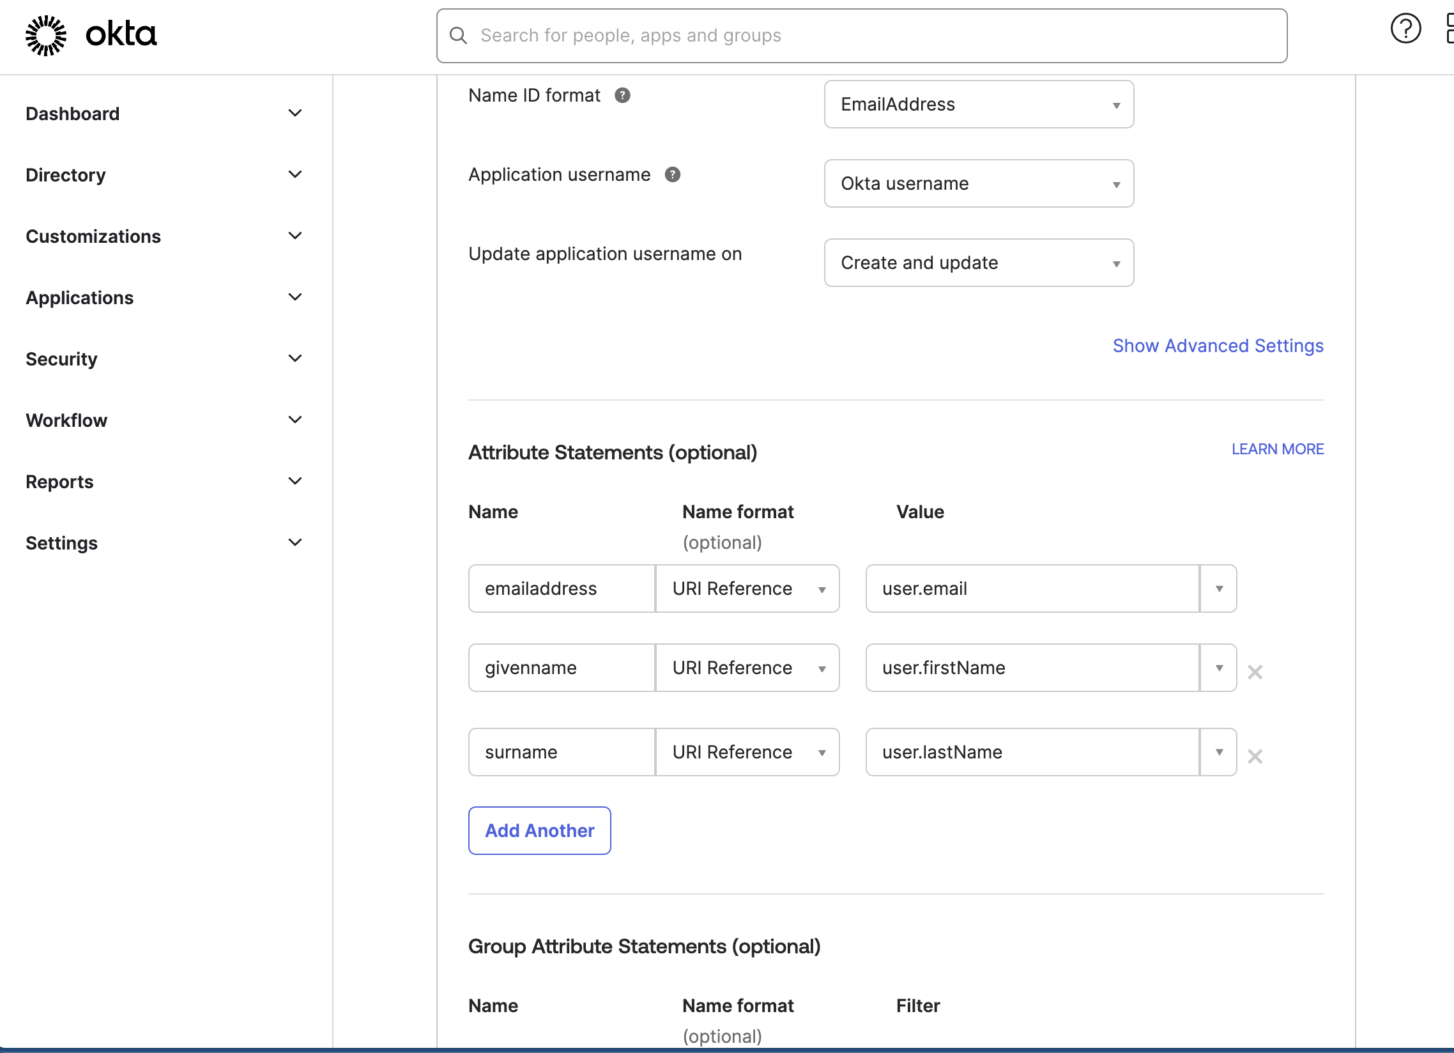The width and height of the screenshot is (1454, 1053).
Task: Click the search magnifier icon
Action: click(458, 35)
